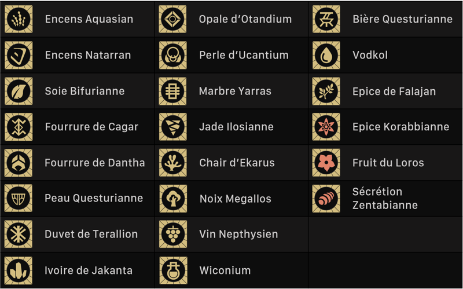Click the Vin Nepthysien grape icon
This screenshot has height=289, width=463.
[x=172, y=234]
